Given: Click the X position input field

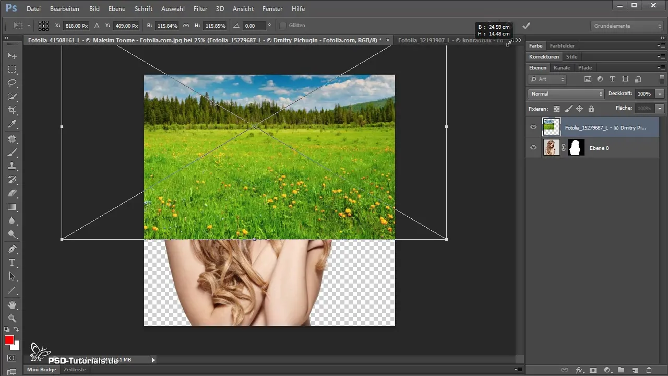Looking at the screenshot, I should tap(76, 25).
